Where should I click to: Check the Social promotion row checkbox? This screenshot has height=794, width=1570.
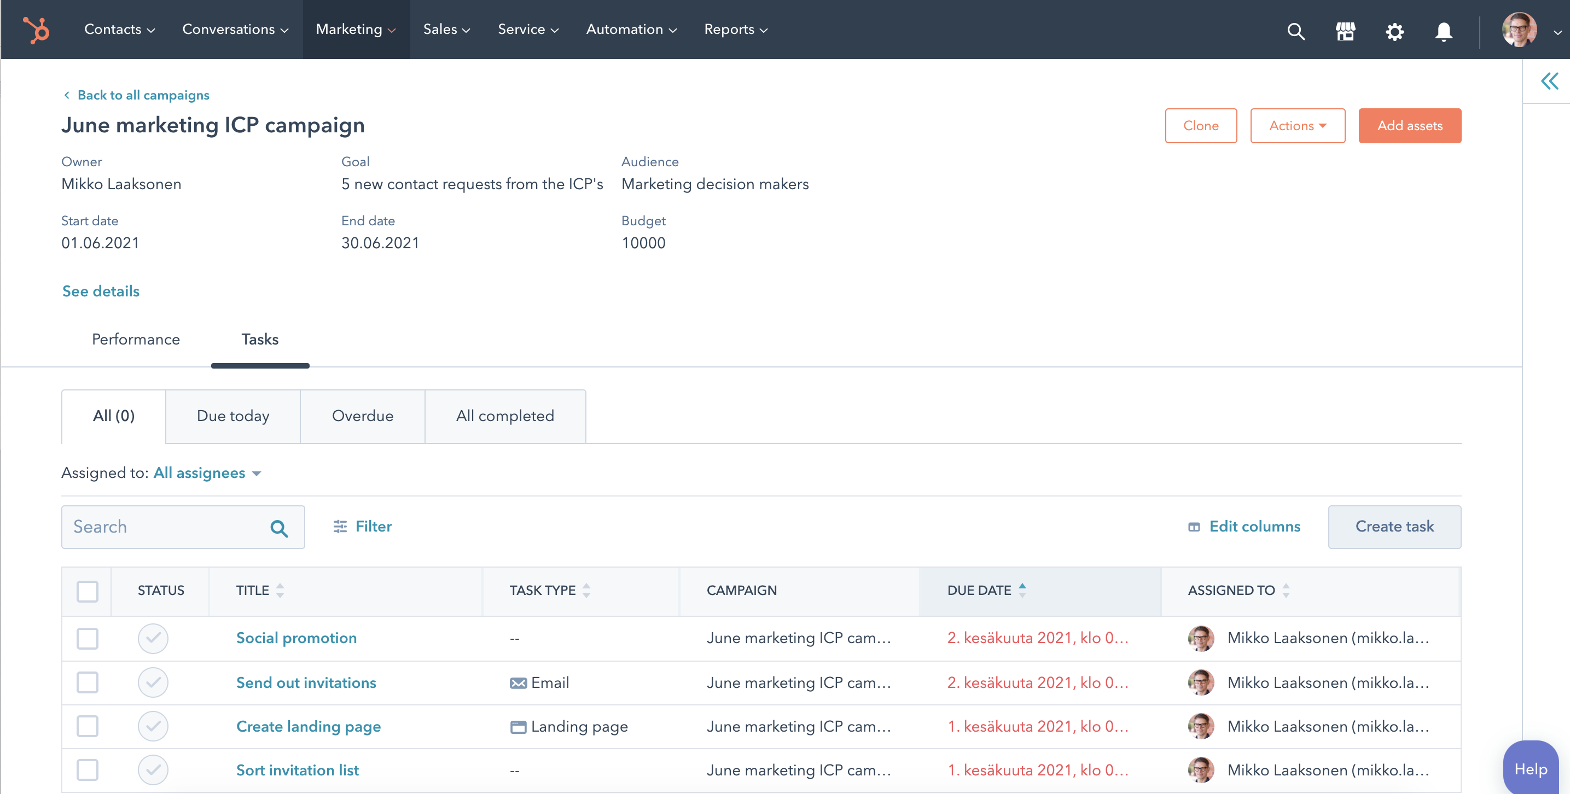86,639
